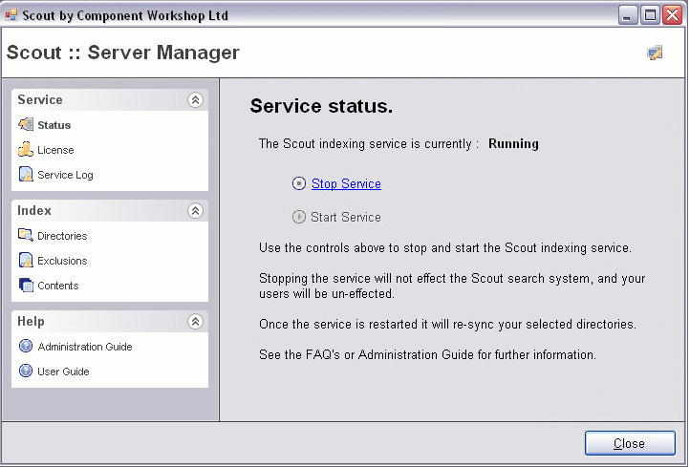Screen dimensions: 690x467
Task: Open the Contents page
Action: 57,286
